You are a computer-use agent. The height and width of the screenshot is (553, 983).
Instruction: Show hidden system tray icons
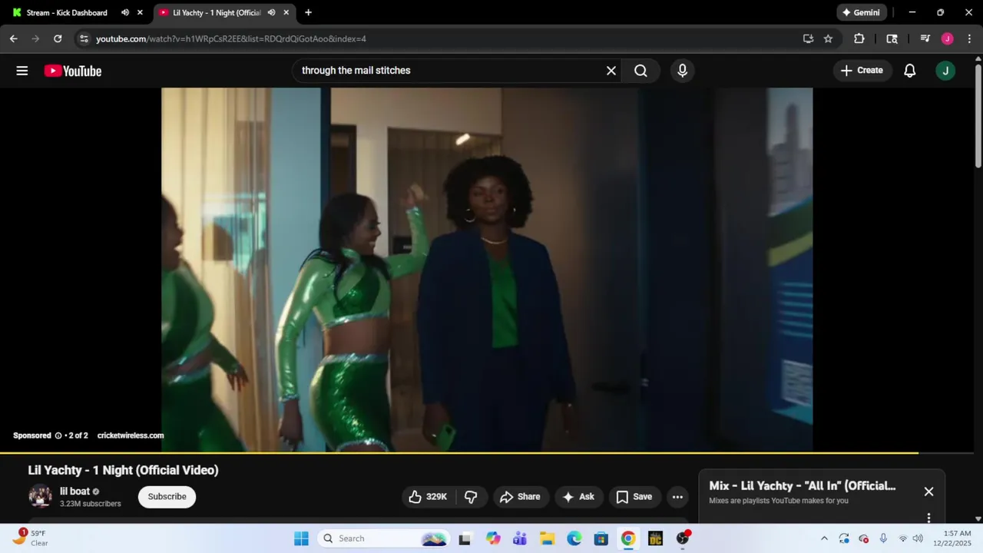pos(824,538)
